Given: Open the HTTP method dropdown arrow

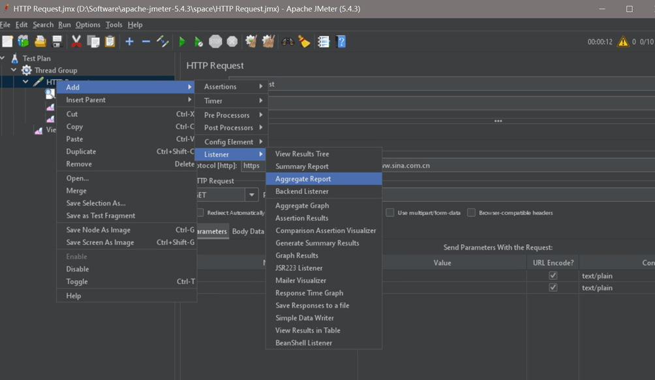Looking at the screenshot, I should pyautogui.click(x=251, y=195).
